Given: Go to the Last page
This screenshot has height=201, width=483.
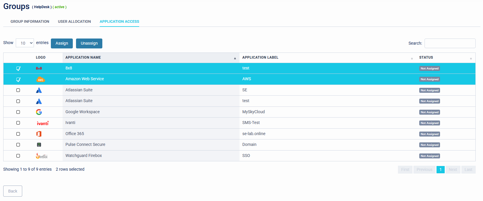Looking at the screenshot, I should coord(468,169).
